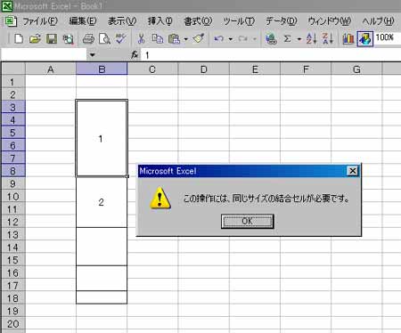The image size is (401, 333).
Task: Click the Name Box field
Action: click(x=44, y=55)
